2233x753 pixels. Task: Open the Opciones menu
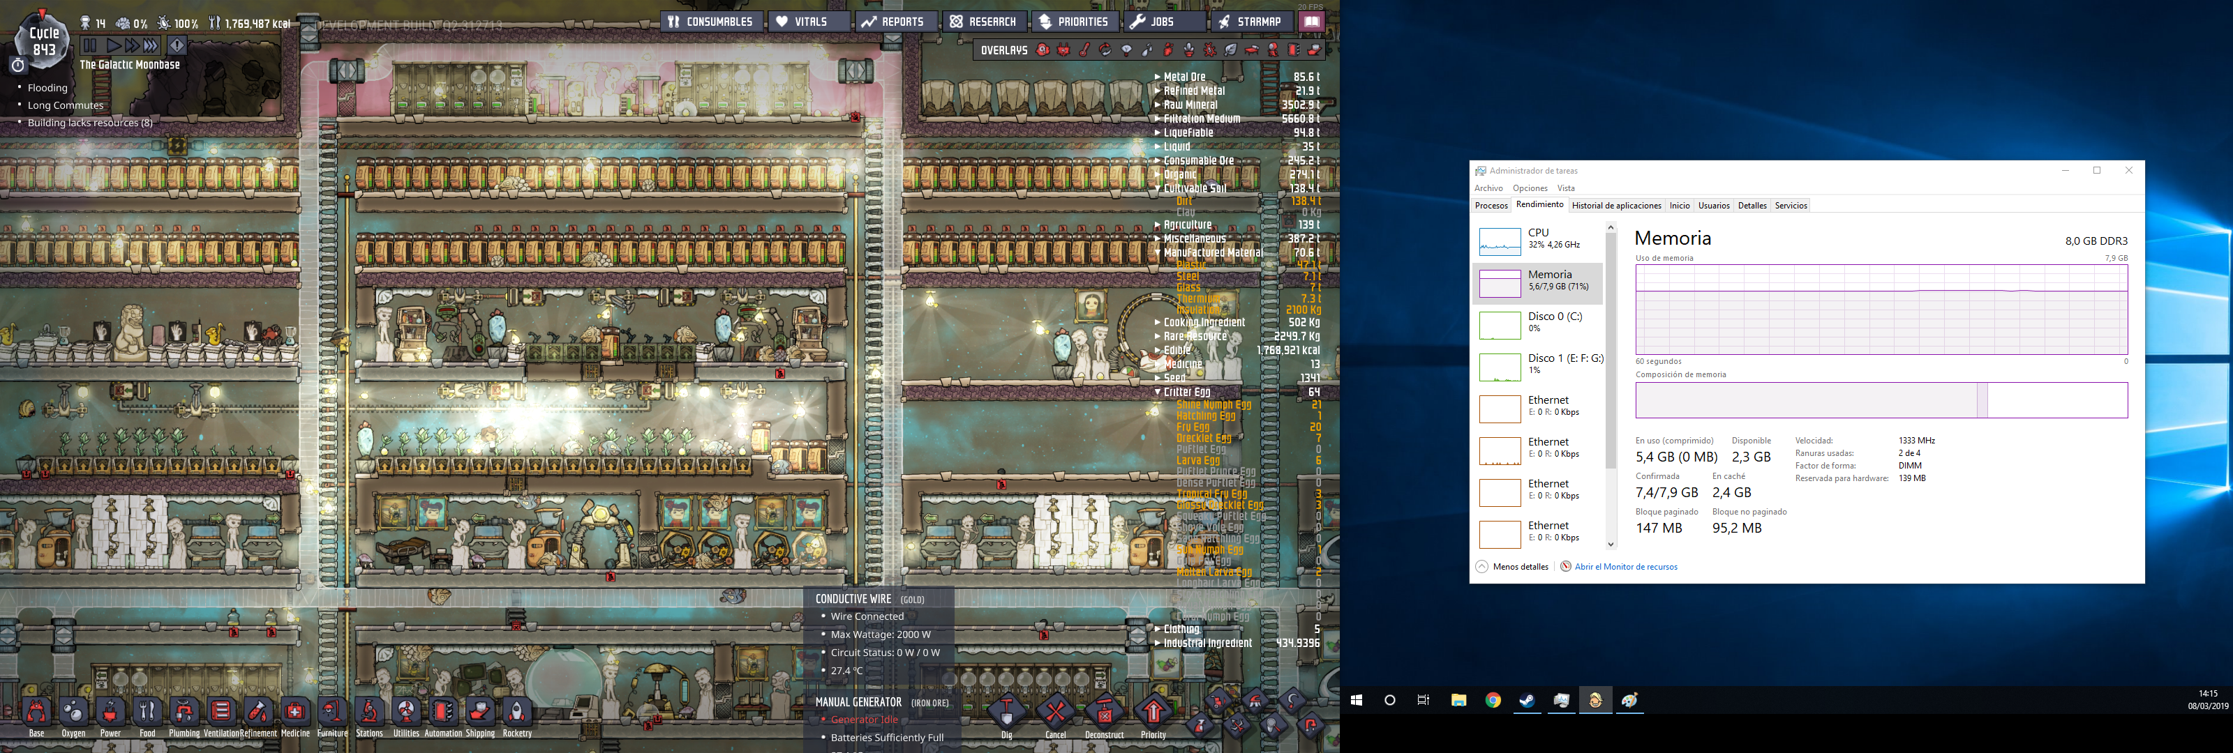pyautogui.click(x=1530, y=188)
